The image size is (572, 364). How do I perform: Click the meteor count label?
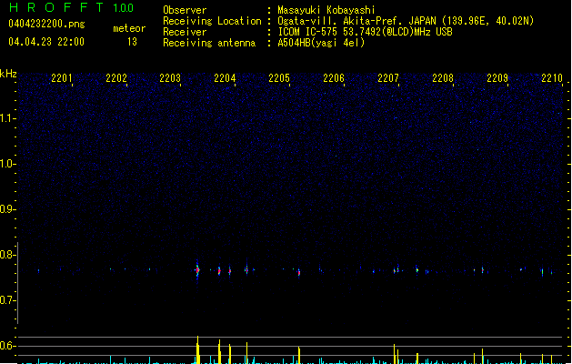click(129, 28)
